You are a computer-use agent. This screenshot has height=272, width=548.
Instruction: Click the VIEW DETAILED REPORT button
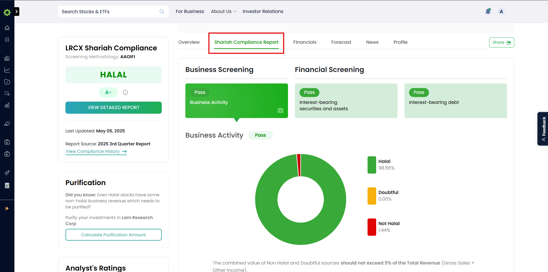[114, 108]
